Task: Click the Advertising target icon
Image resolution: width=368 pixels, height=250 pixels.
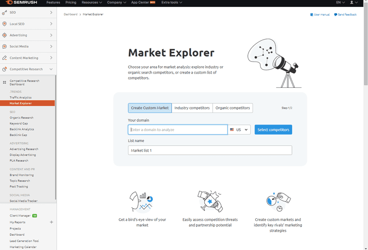Action: (5, 35)
